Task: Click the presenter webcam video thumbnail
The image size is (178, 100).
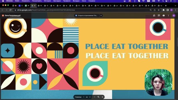Action: (159, 82)
